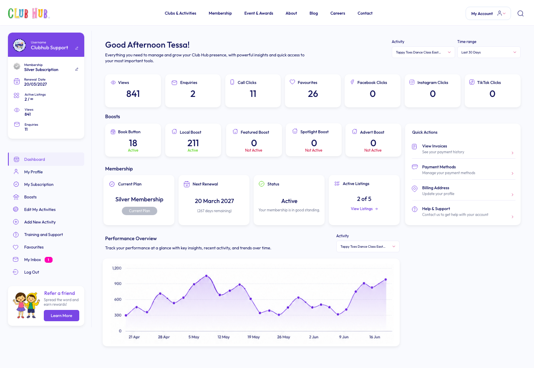Open View Invoices quick action
The image size is (534, 368).
pos(463,149)
